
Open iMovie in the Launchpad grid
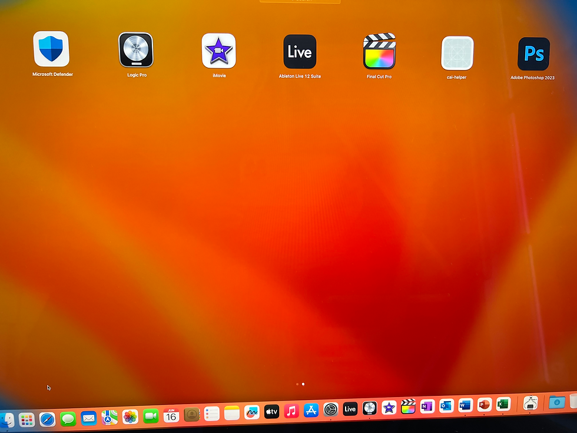tap(218, 51)
